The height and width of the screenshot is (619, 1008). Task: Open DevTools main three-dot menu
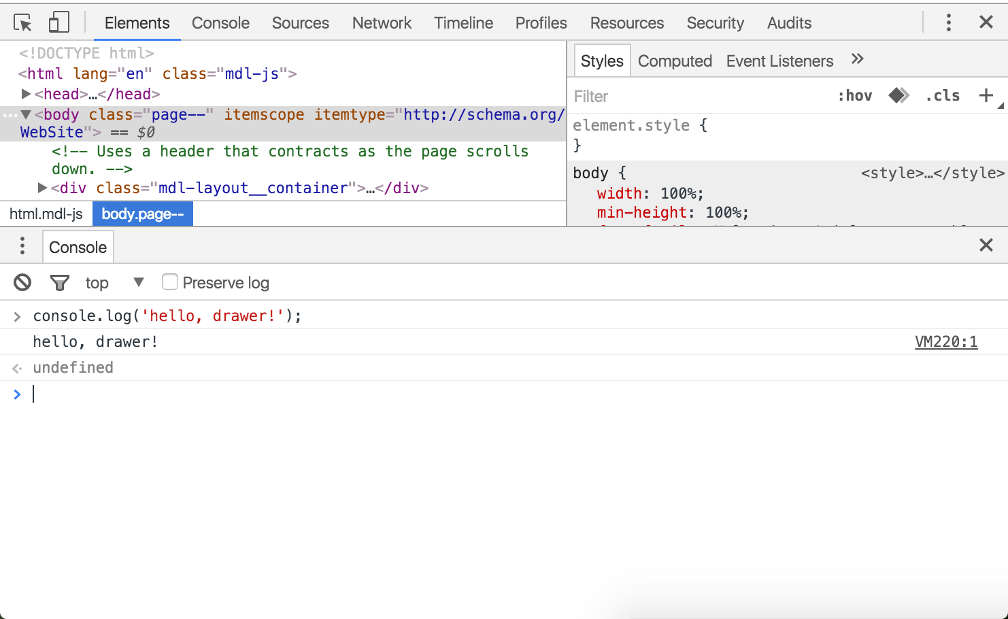point(948,22)
